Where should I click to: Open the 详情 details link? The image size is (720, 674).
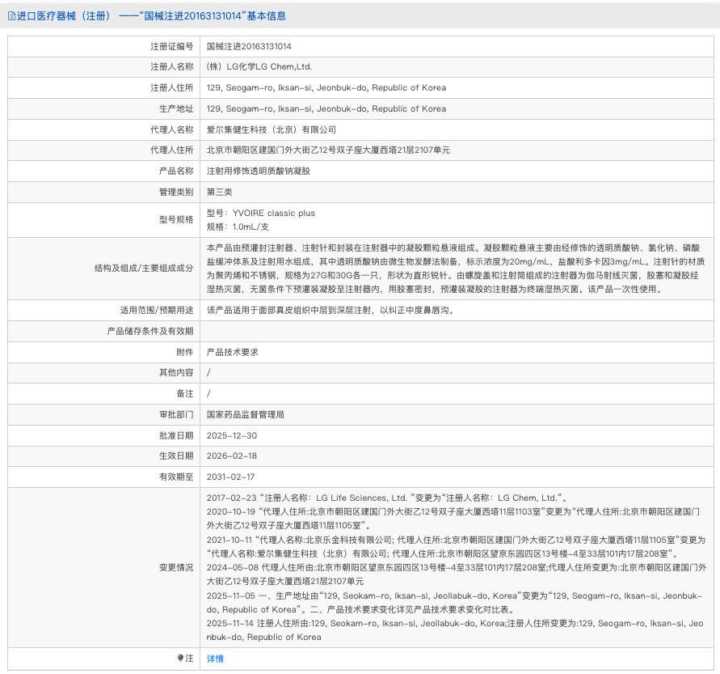click(x=215, y=659)
